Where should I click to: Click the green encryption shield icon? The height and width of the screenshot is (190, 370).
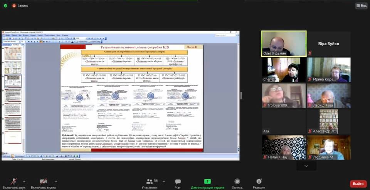pyautogui.click(x=6, y=6)
